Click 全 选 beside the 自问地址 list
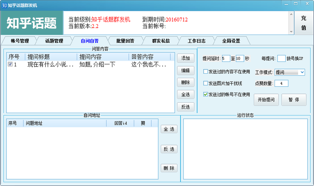Image resolution: width=314 pixels, height=186 pixels. [x=169, y=129]
